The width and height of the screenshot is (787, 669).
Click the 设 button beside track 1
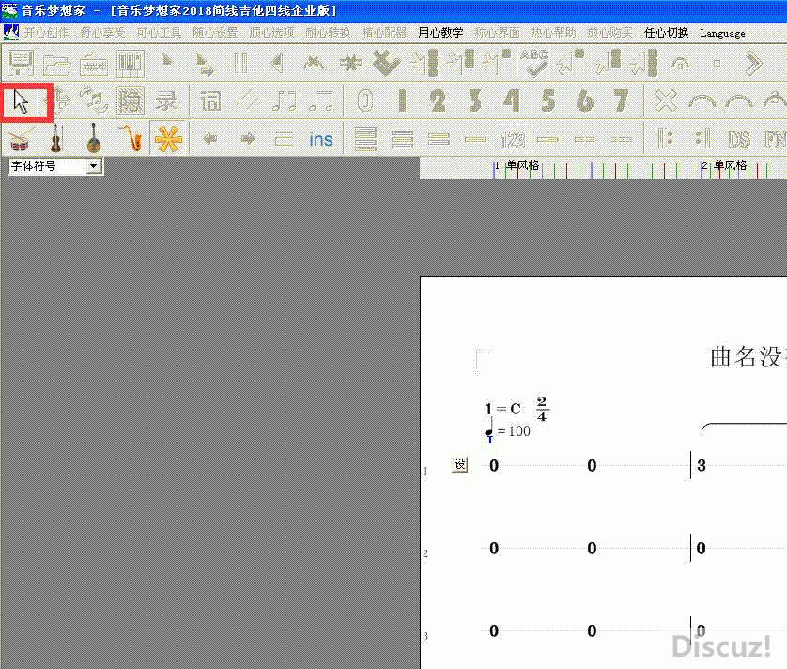(460, 464)
